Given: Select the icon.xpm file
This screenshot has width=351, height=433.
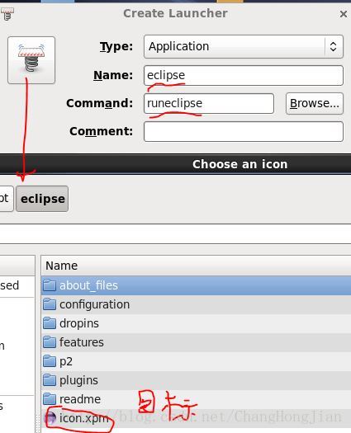Looking at the screenshot, I should click(196, 418).
